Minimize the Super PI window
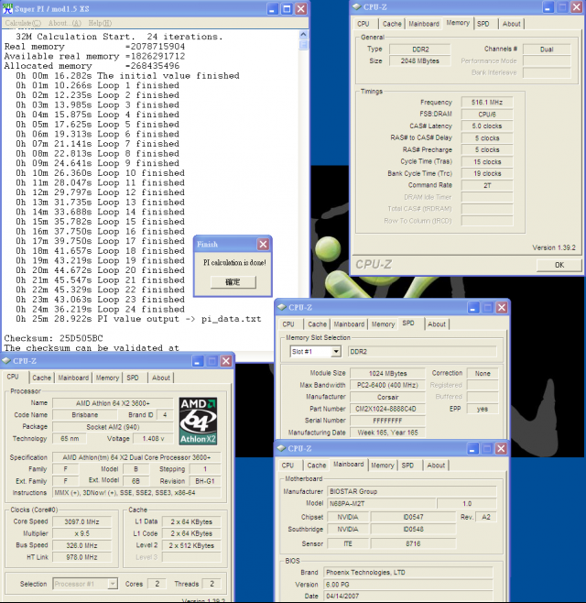The height and width of the screenshot is (603, 586). [273, 9]
